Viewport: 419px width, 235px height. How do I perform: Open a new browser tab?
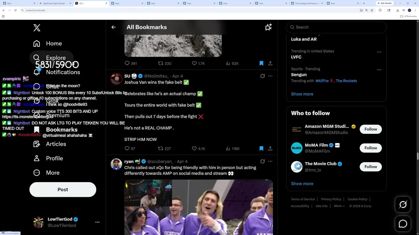[x=364, y=3]
